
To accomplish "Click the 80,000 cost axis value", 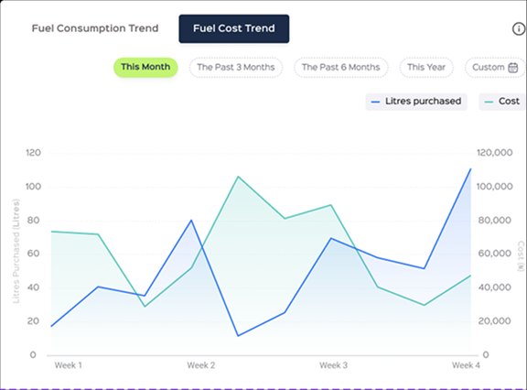I will pos(494,221).
